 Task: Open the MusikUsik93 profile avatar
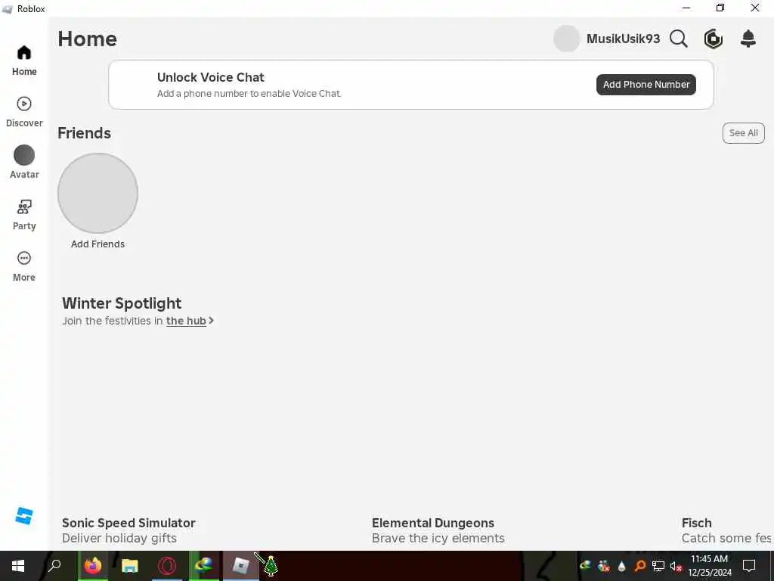[x=566, y=39]
